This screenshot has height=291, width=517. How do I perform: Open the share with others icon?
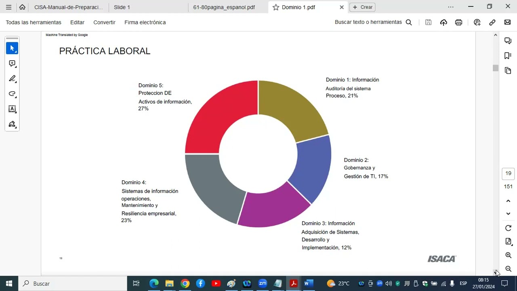tap(477, 22)
